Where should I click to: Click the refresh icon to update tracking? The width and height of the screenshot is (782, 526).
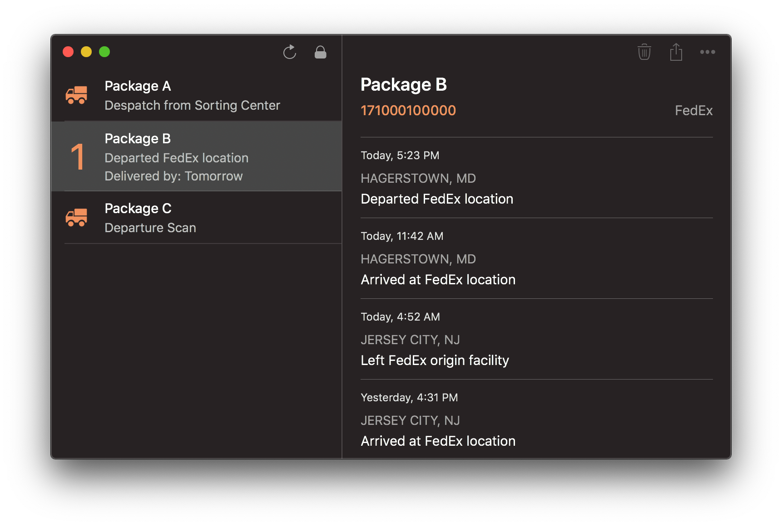pos(290,52)
